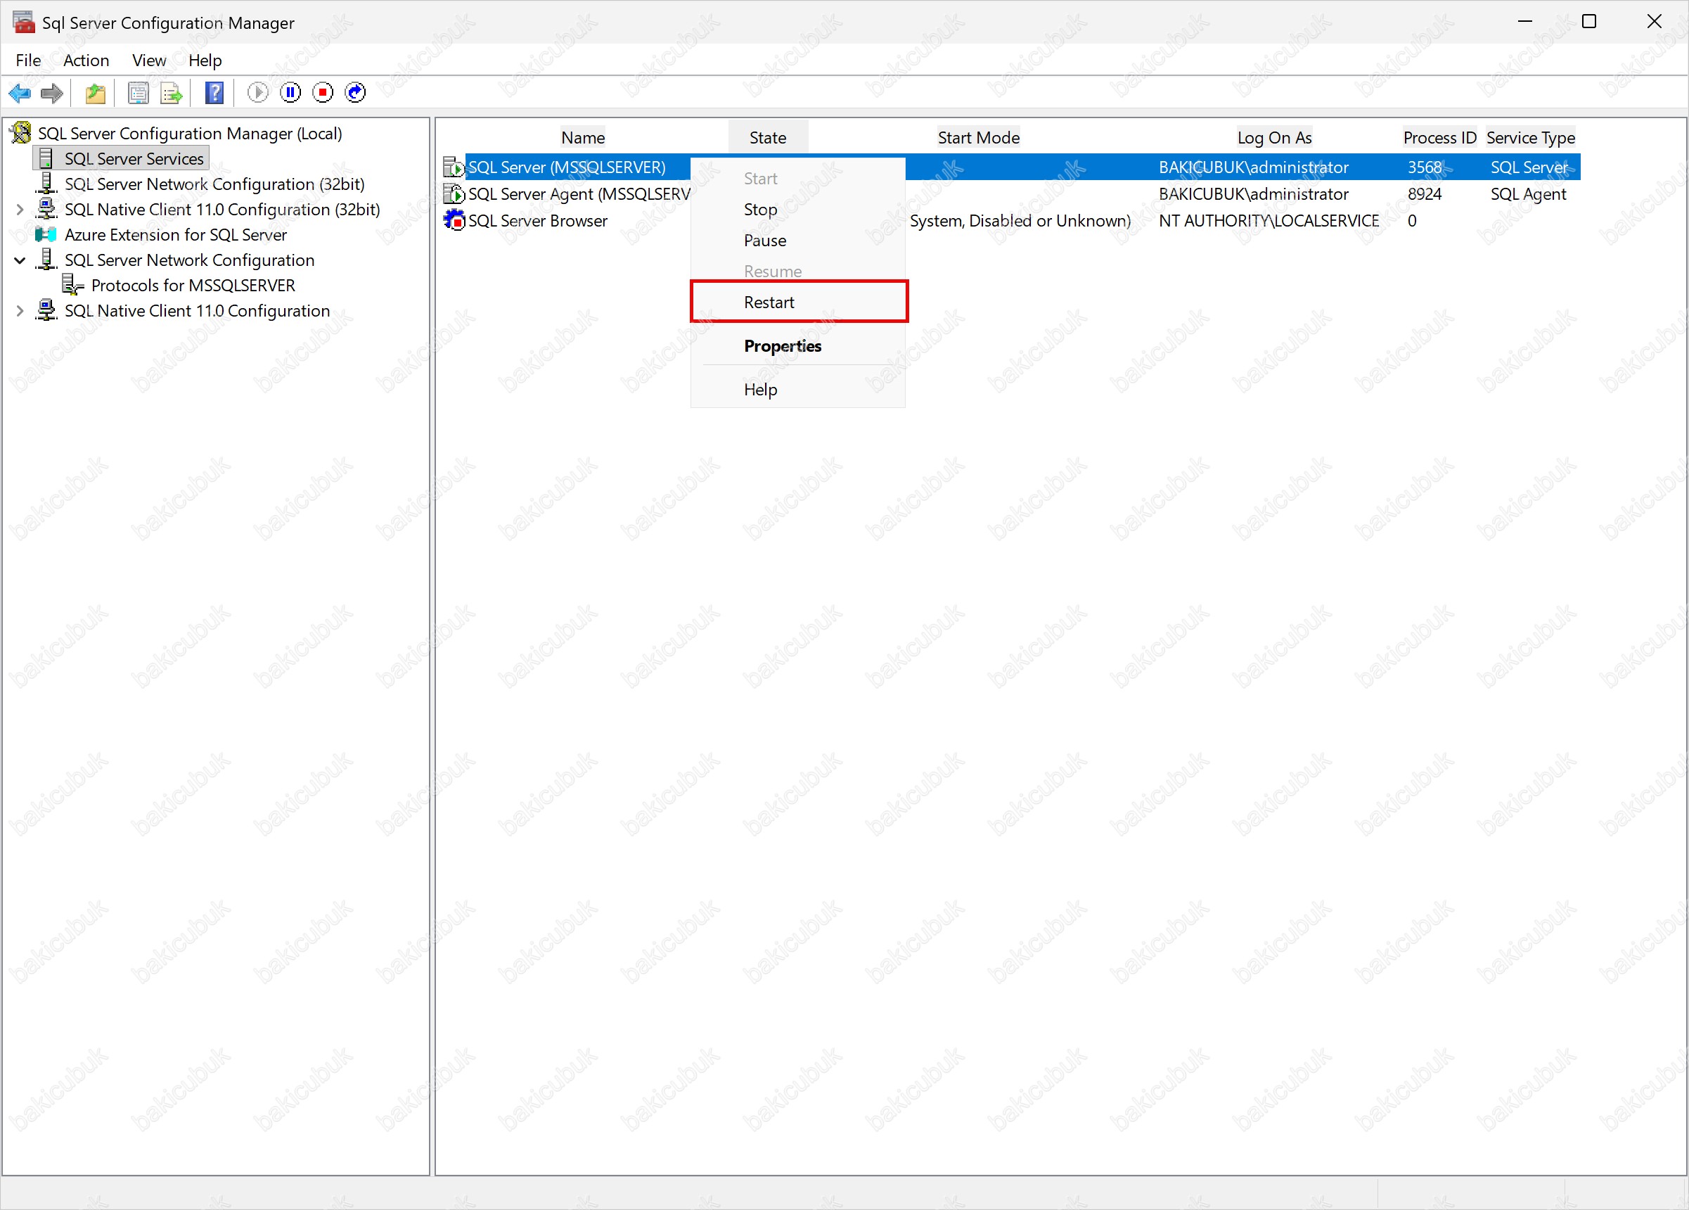Sort by the Log On As column header
This screenshot has width=1689, height=1210.
(1273, 138)
